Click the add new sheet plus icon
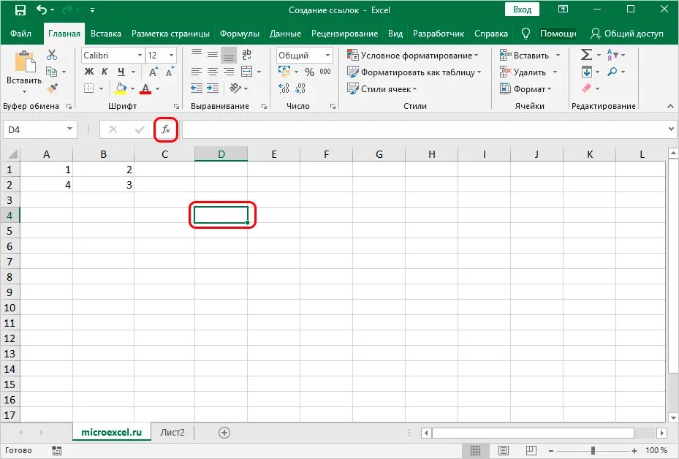The width and height of the screenshot is (679, 459). (224, 432)
